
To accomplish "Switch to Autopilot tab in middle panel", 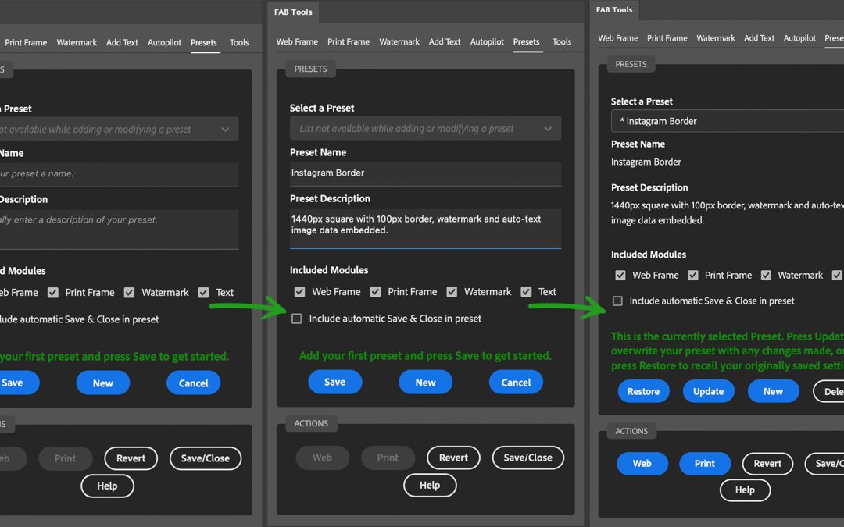I will click(x=487, y=42).
